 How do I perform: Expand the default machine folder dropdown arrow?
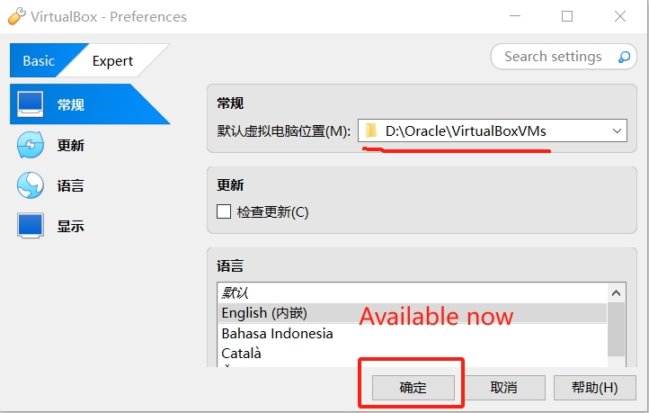coord(617,130)
